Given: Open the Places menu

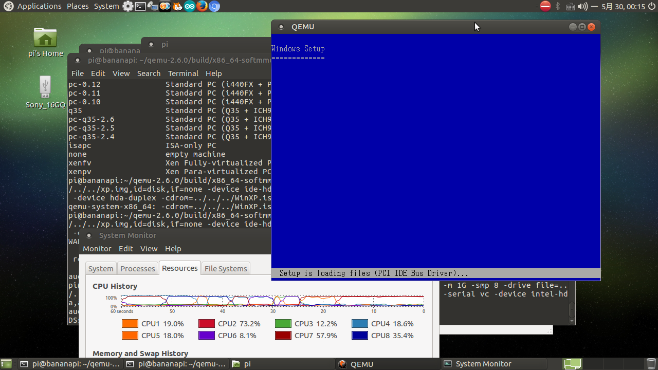Looking at the screenshot, I should pos(78,6).
